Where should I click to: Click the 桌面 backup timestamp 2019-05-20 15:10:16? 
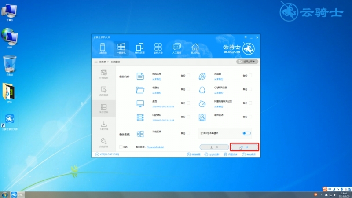[x=163, y=106]
